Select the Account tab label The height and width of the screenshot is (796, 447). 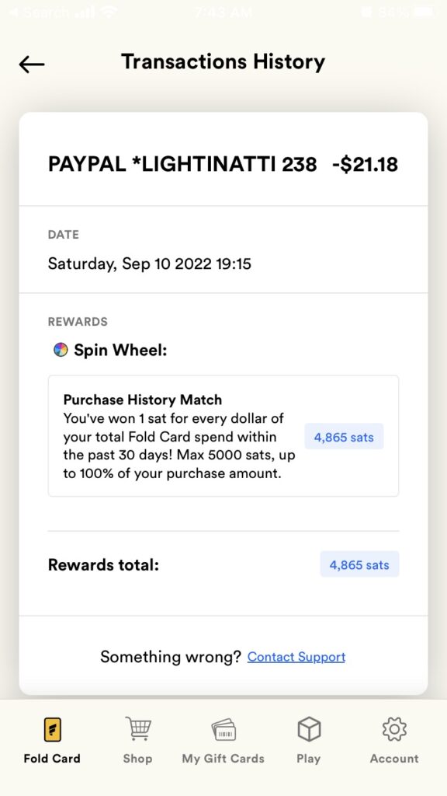point(394,759)
